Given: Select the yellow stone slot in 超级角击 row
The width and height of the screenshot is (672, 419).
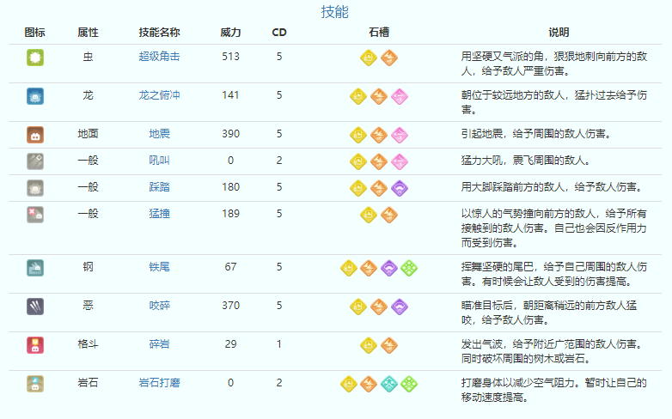Looking at the screenshot, I should coord(369,58).
